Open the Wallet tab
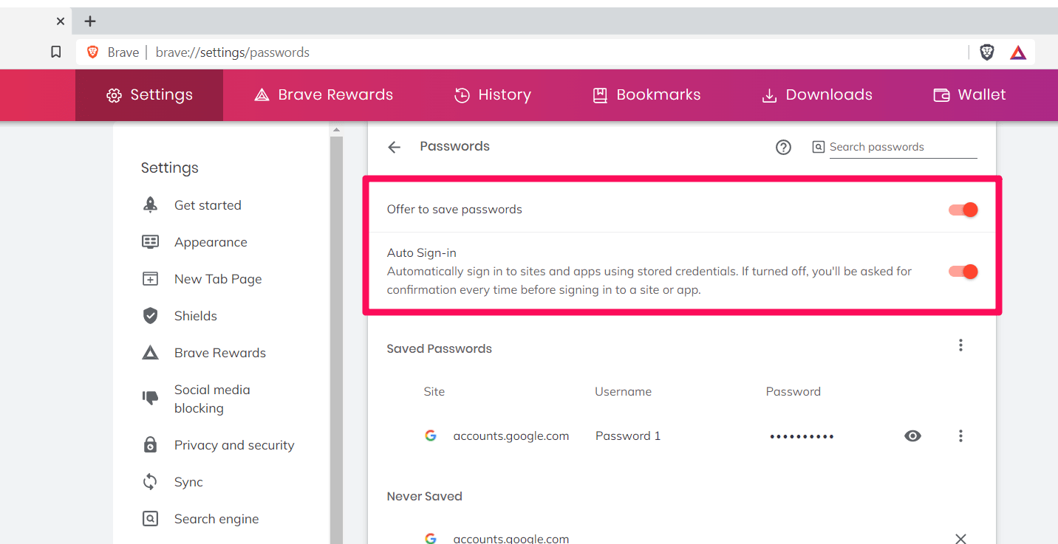 tap(970, 95)
